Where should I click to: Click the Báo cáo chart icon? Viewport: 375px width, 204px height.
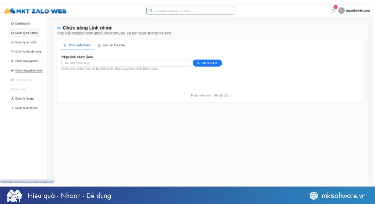click(12, 89)
